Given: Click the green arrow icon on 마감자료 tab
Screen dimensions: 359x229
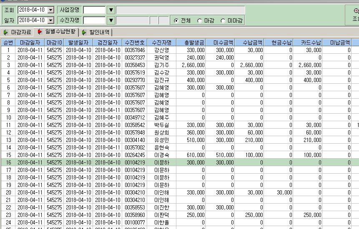Looking at the screenshot, I should pos(6,32).
